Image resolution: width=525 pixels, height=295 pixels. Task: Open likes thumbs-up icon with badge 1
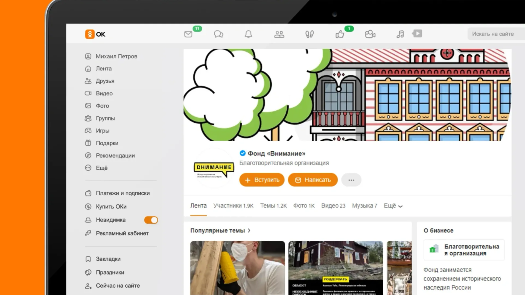pyautogui.click(x=340, y=34)
